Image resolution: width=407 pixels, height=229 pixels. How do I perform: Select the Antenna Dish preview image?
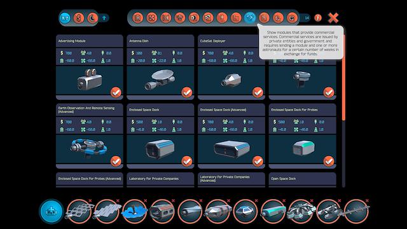coord(160,81)
